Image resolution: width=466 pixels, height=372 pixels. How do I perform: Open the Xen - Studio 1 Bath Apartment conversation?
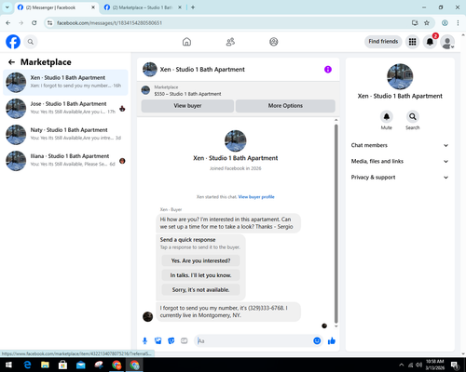(65, 82)
